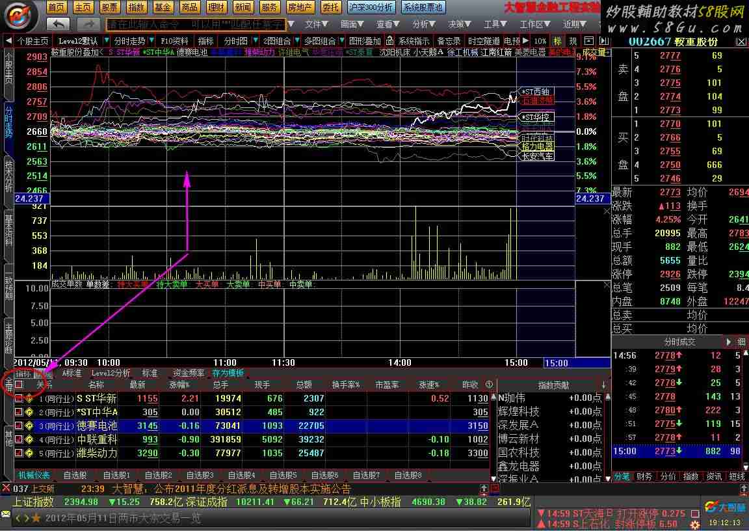Click the right scroll arrow after 电预
Viewport: 749px width, 531px height.
(525, 41)
